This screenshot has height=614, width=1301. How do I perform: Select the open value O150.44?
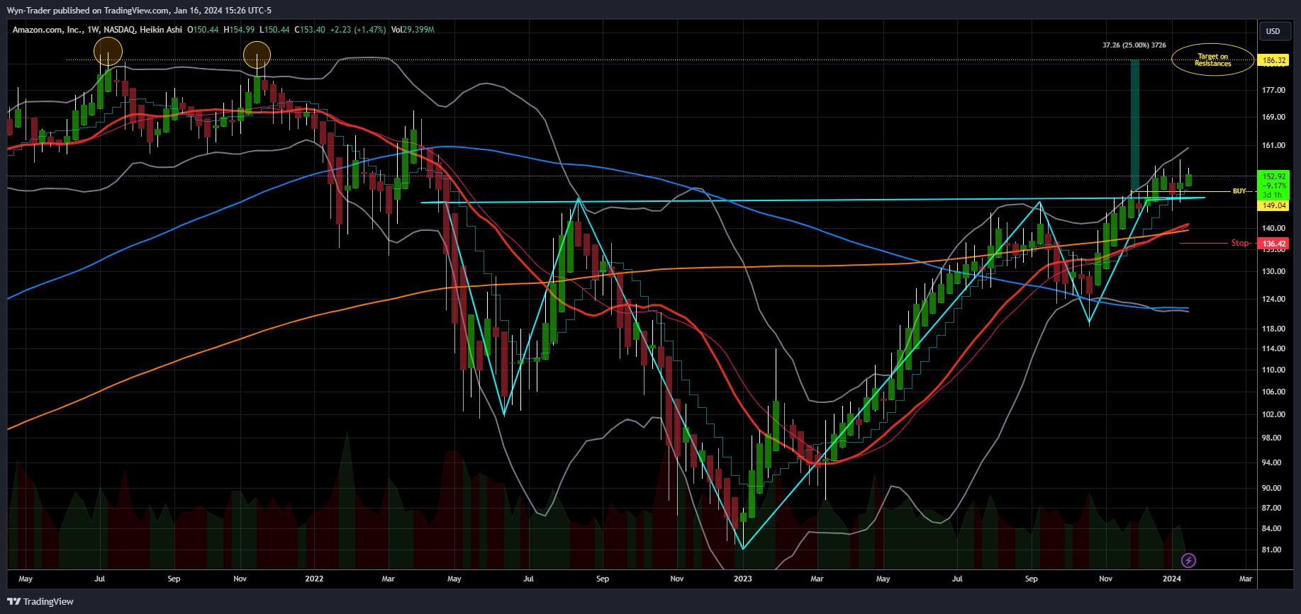pyautogui.click(x=203, y=30)
